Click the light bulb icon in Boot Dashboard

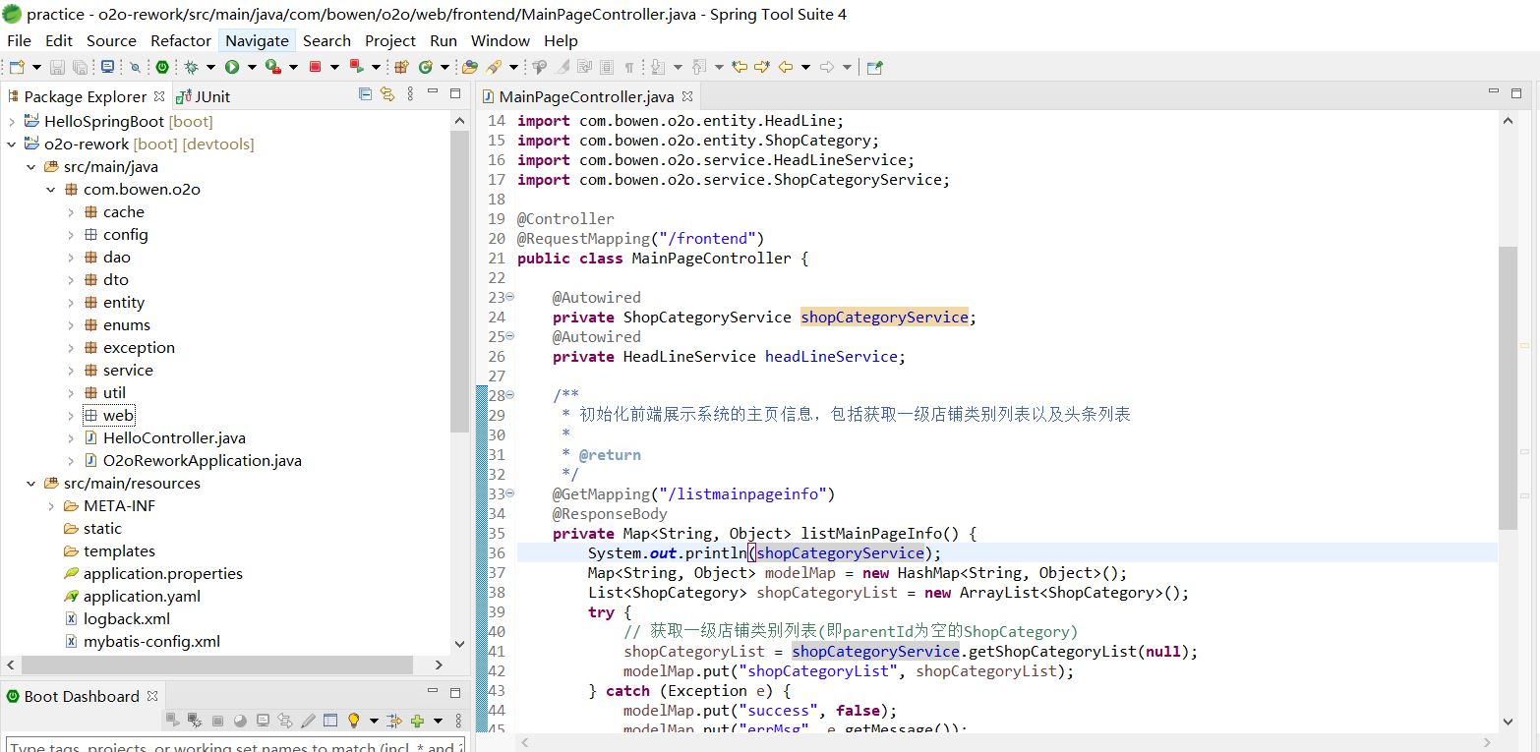(354, 721)
